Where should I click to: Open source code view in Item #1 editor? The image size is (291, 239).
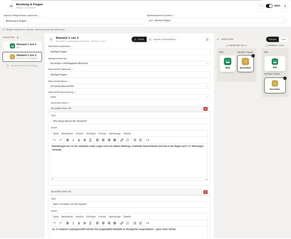(x=148, y=140)
